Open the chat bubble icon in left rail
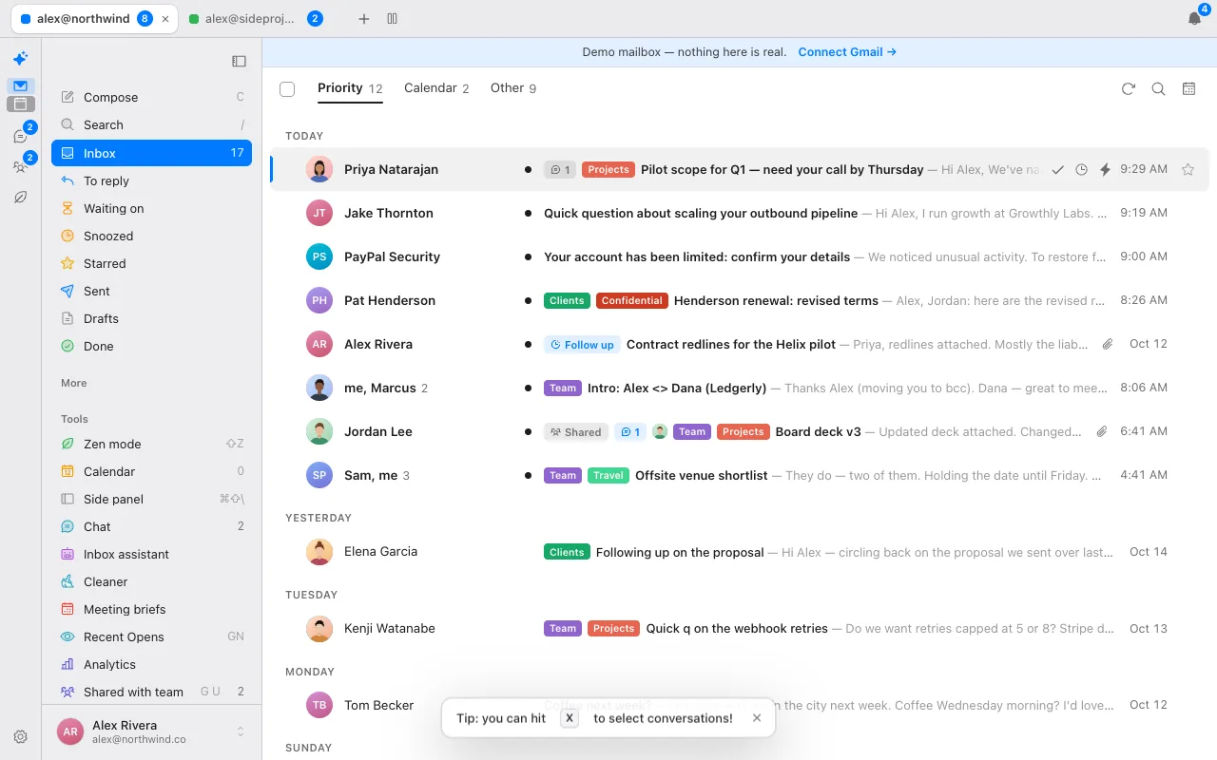1217x760 pixels. (x=20, y=137)
